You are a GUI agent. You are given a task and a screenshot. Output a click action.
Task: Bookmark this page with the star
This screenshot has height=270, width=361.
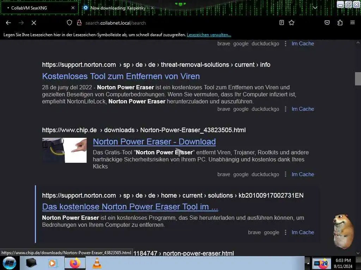point(292,22)
